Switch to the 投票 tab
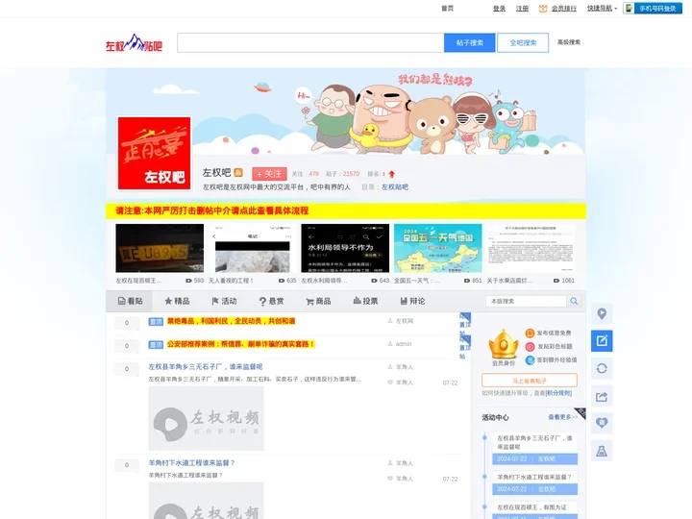Image resolution: width=692 pixels, height=519 pixels. [x=365, y=301]
